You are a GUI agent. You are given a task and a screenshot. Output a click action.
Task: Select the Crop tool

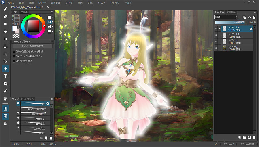tap(5, 84)
